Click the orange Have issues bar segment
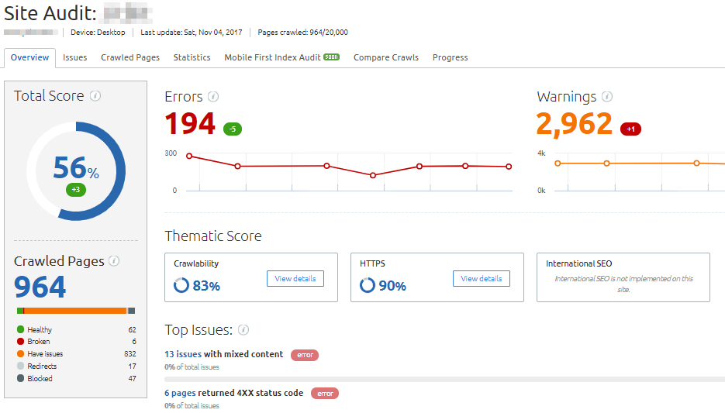 pos(76,311)
